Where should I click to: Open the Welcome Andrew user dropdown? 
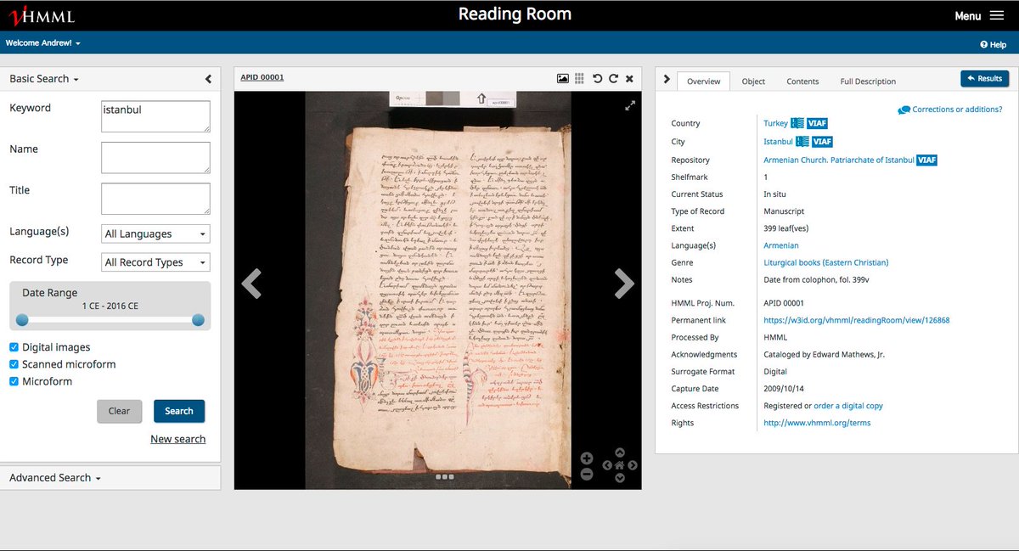click(x=43, y=42)
